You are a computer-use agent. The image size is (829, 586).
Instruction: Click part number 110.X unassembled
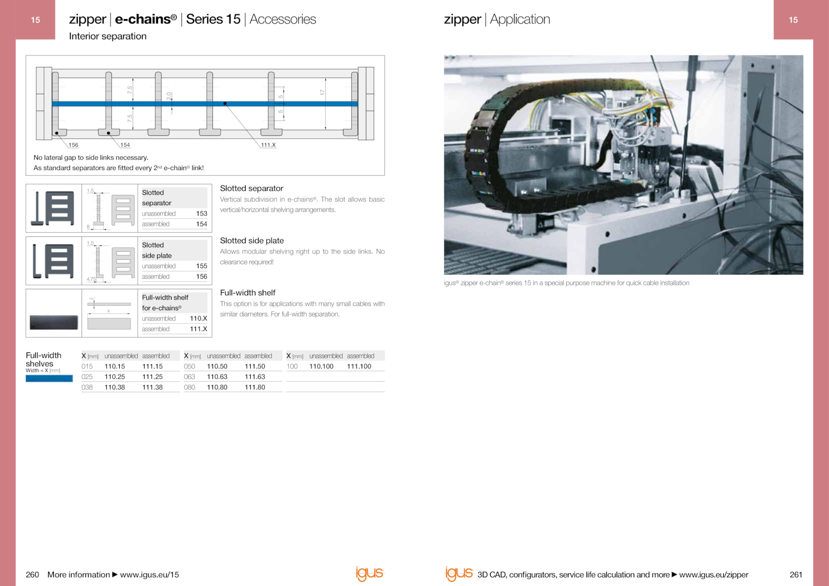pyautogui.click(x=198, y=319)
